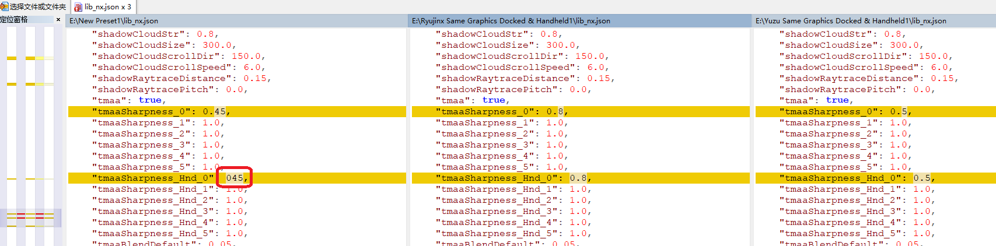
Task: Click tmaaSharpness_Hnd_3 line in New Preset1 pane
Action: (x=170, y=211)
